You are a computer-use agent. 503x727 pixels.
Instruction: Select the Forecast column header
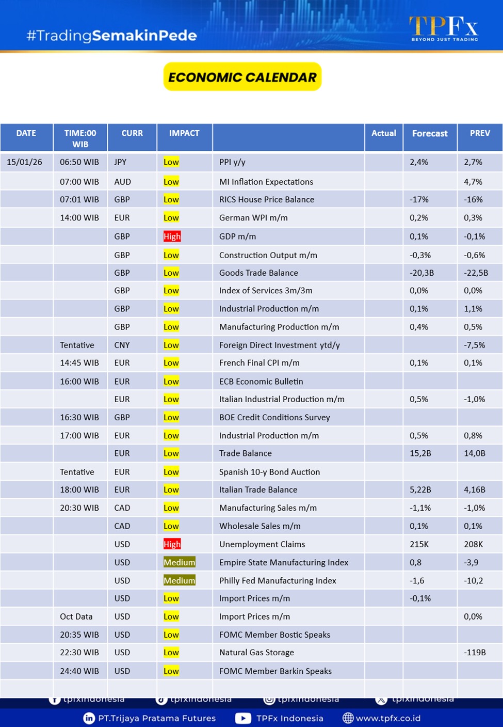(430, 133)
